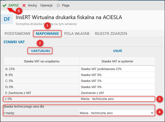Screen dimensions: 165x122
Task: Click UAKTUALNIJ to refresh VAT rates
Action: [40, 51]
